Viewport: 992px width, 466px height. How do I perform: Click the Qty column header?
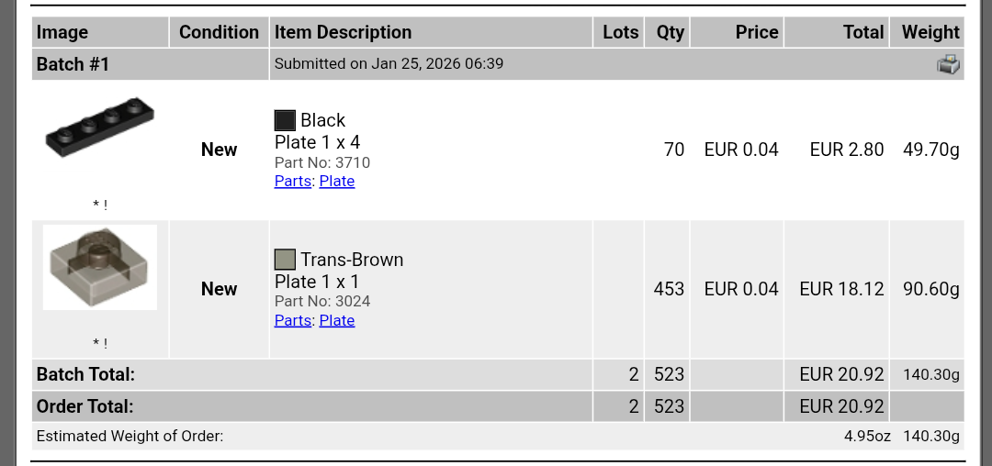pyautogui.click(x=670, y=32)
